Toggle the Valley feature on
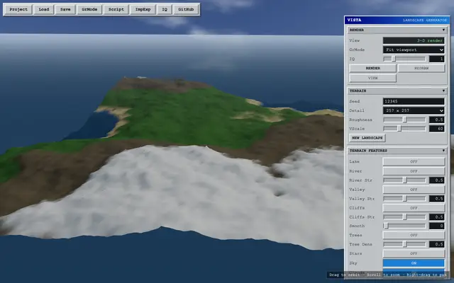This screenshot has width=454, height=283. (x=414, y=190)
